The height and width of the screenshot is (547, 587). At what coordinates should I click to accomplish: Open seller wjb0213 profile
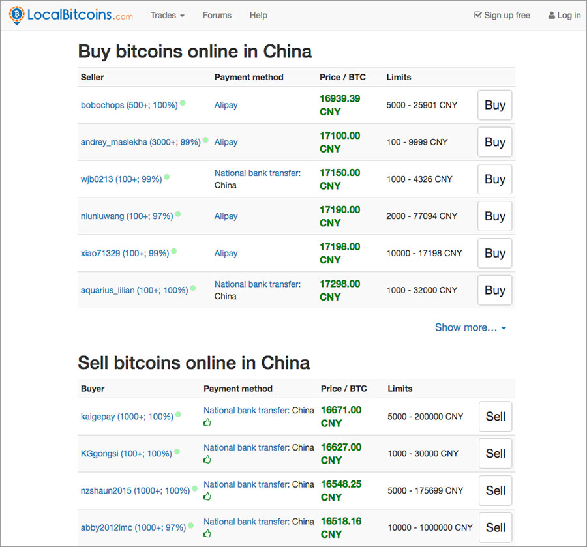pos(121,179)
